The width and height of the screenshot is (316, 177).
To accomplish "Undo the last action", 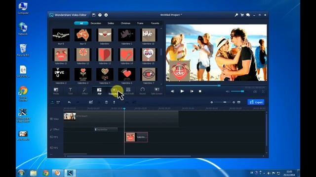I will coord(69,102).
